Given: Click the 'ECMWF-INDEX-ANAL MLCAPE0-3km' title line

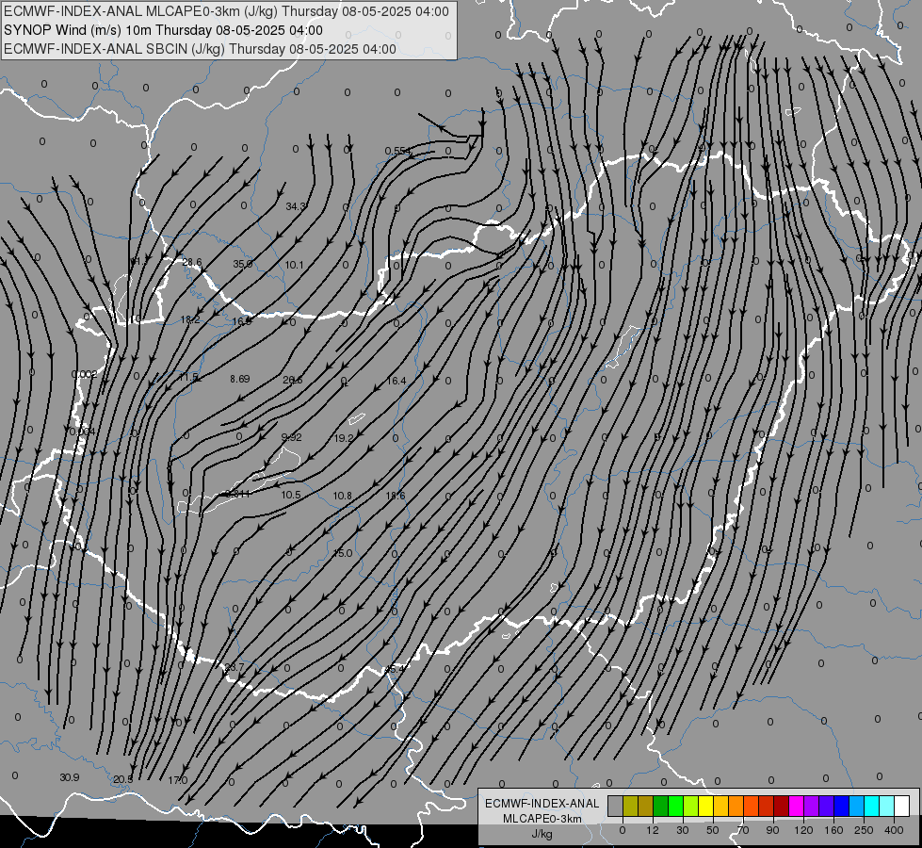Looking at the screenshot, I should click(226, 11).
